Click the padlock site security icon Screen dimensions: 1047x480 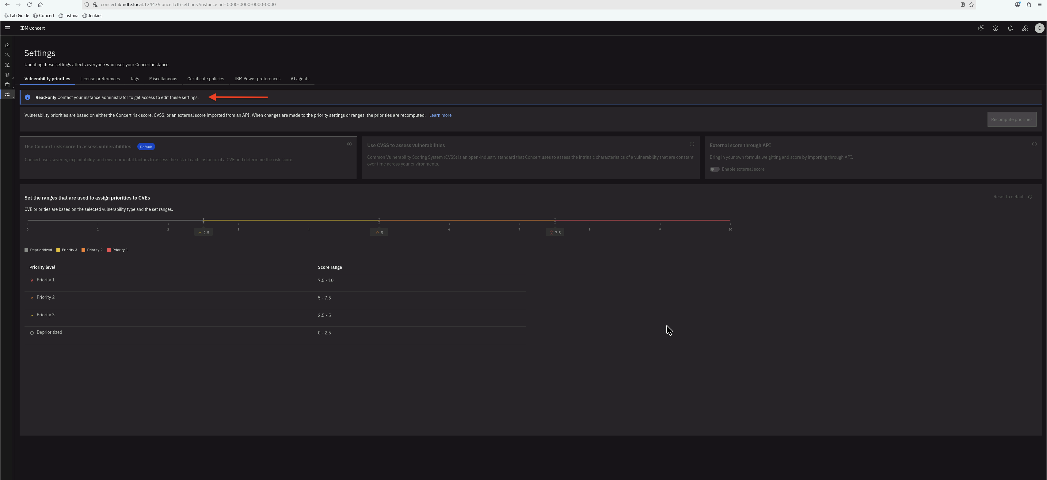coord(95,5)
